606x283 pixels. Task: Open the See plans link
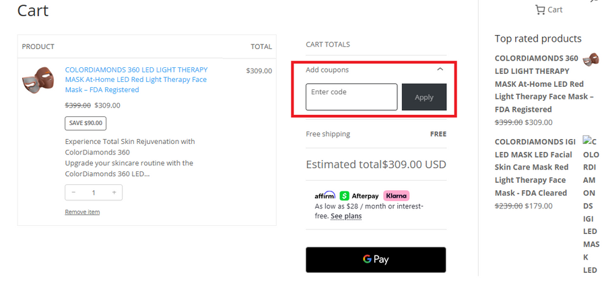tap(346, 216)
